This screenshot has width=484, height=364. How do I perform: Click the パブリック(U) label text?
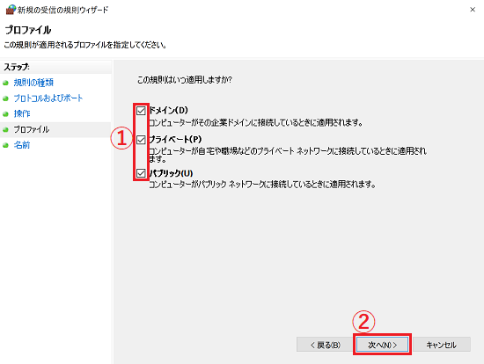[171, 173]
